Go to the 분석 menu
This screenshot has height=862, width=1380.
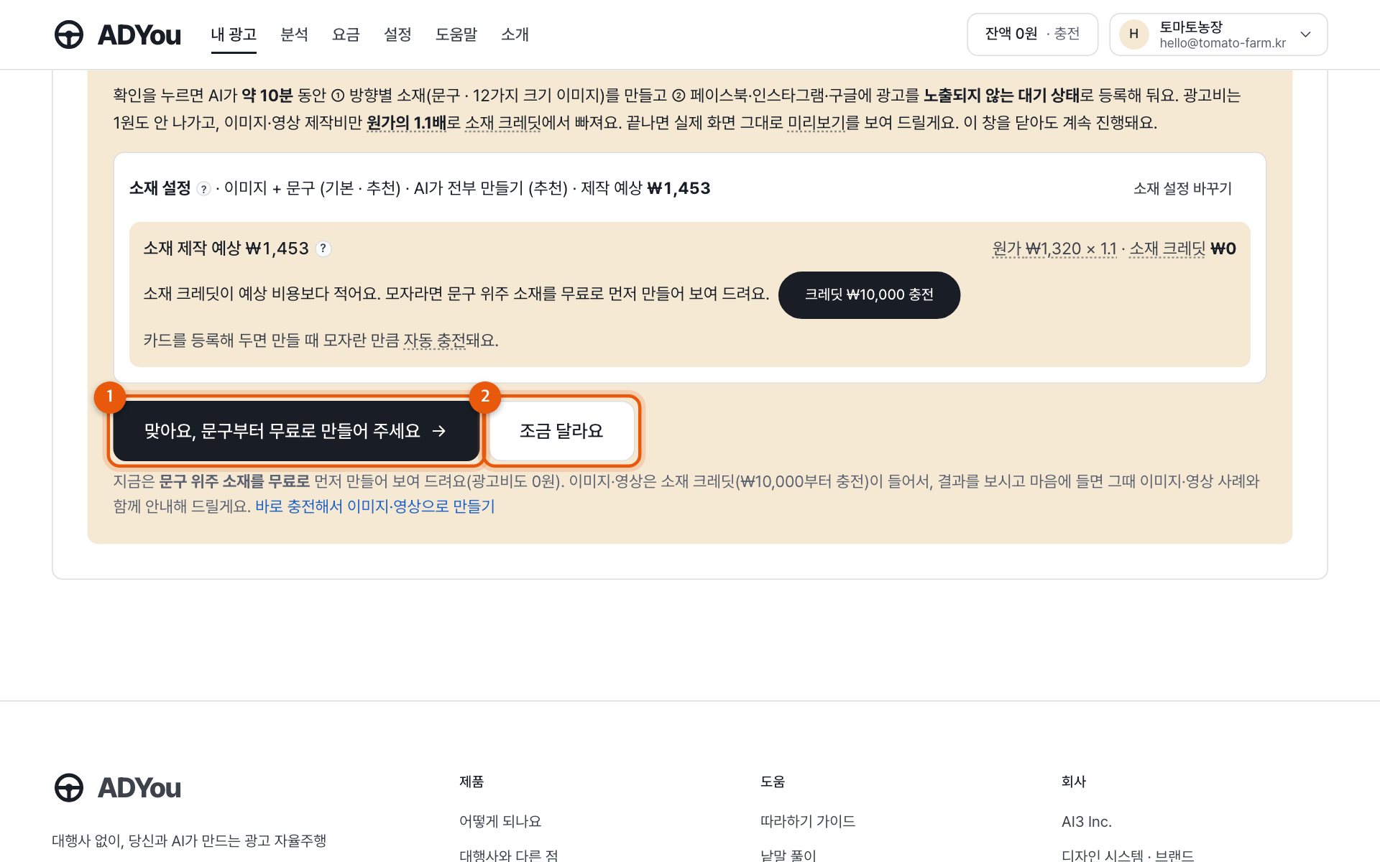pos(294,34)
